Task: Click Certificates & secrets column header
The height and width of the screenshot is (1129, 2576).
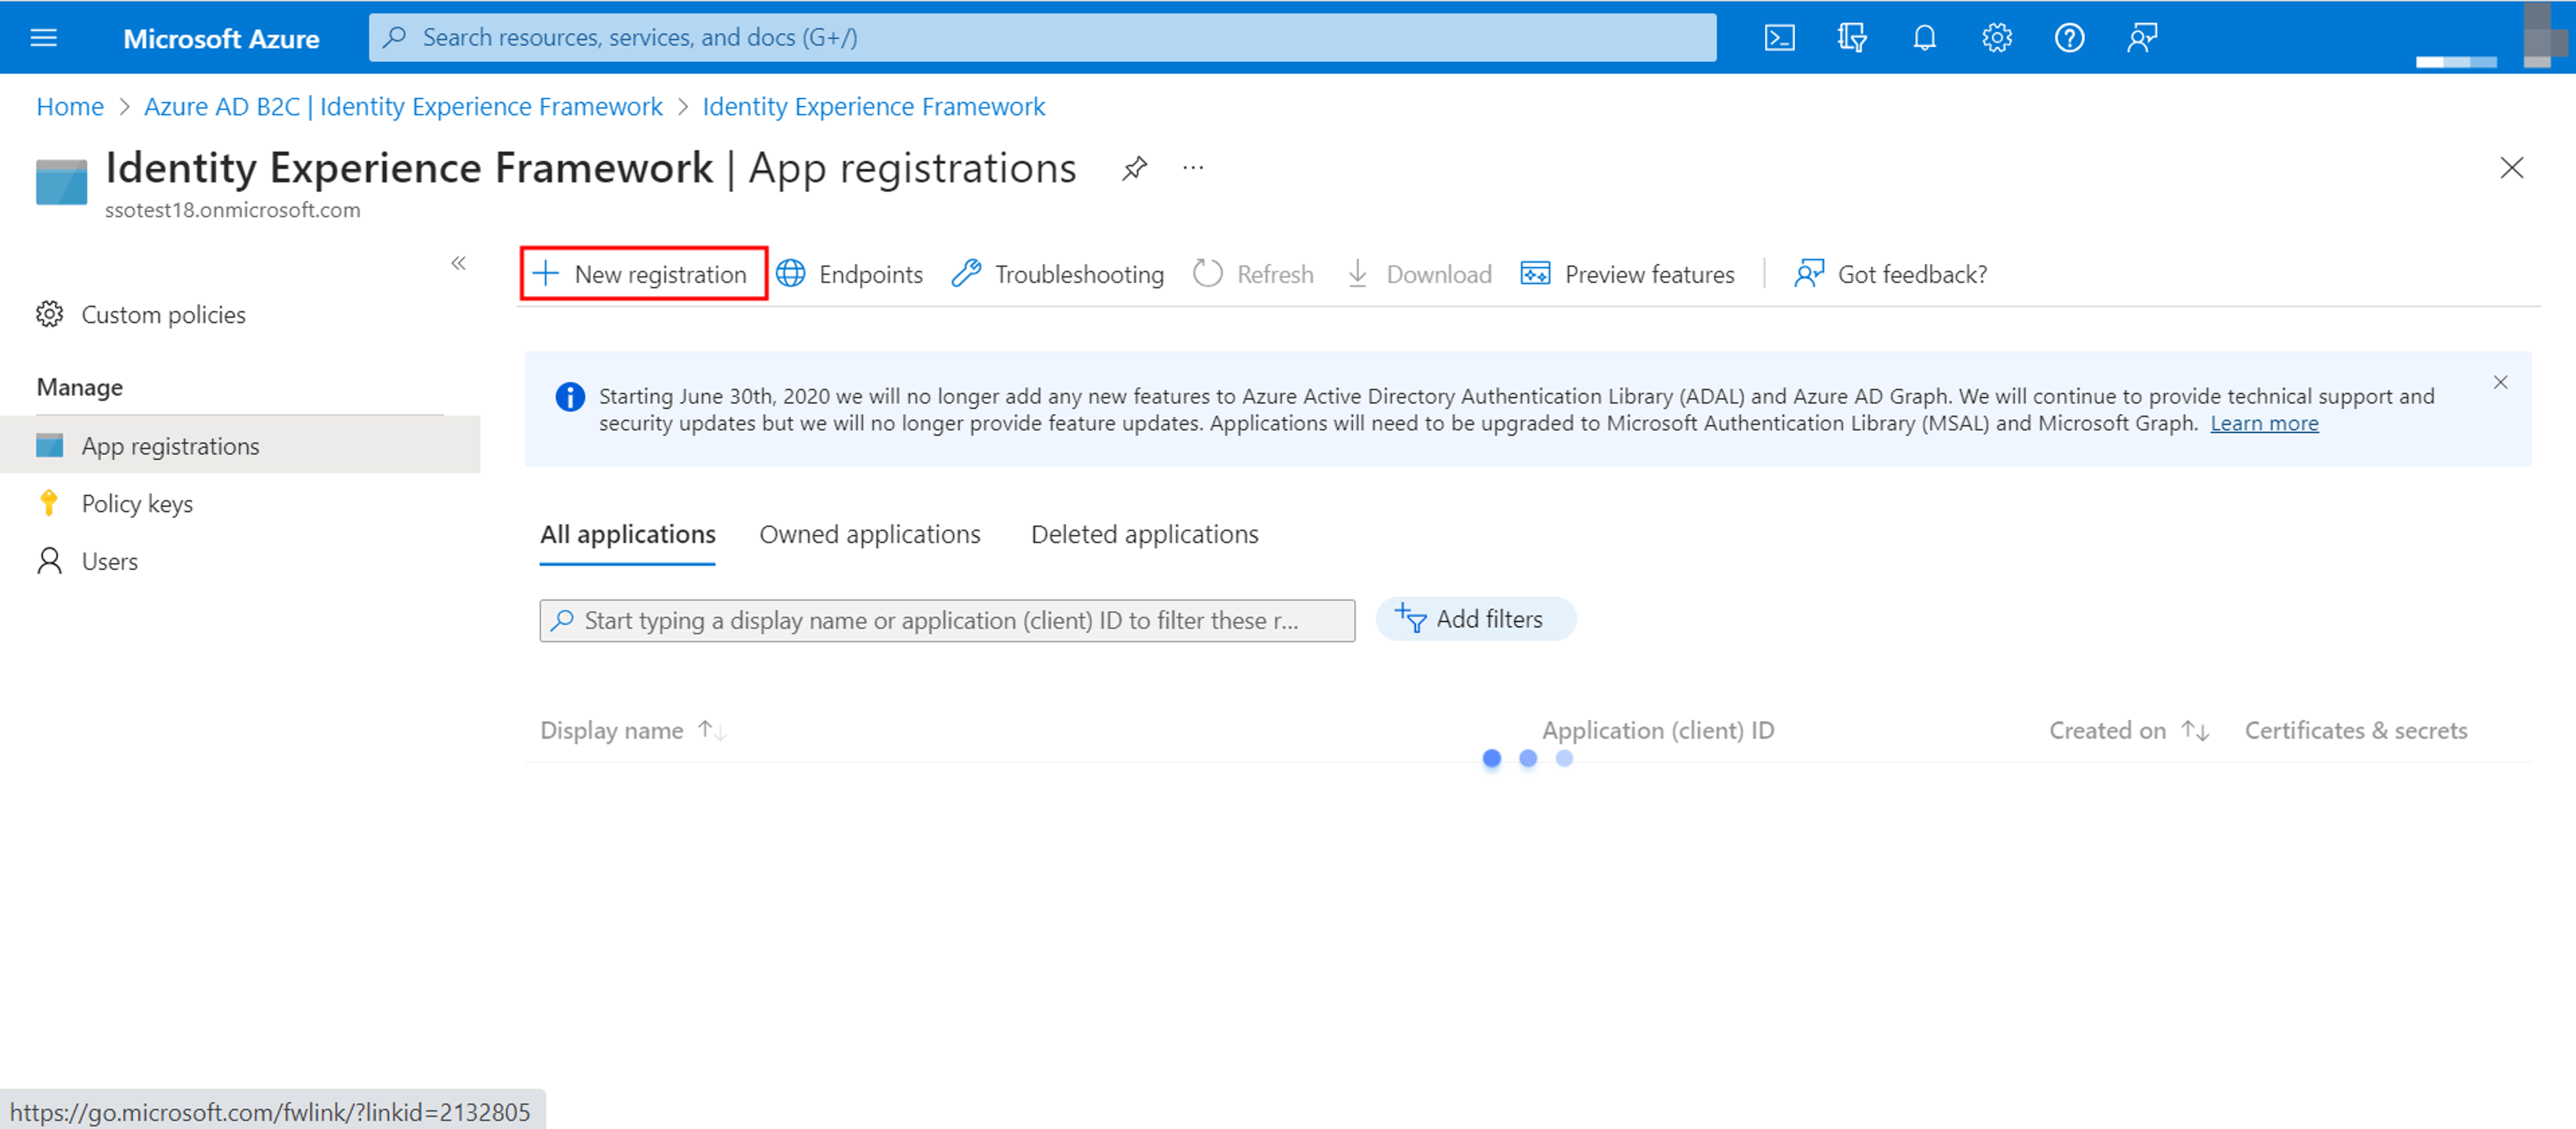Action: (x=2355, y=730)
